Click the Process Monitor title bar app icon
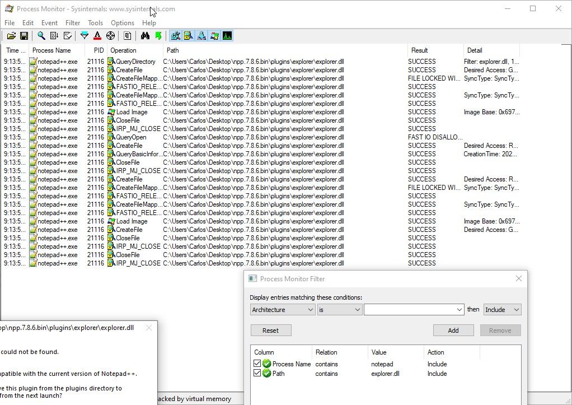This screenshot has width=572, height=405. pos(9,8)
